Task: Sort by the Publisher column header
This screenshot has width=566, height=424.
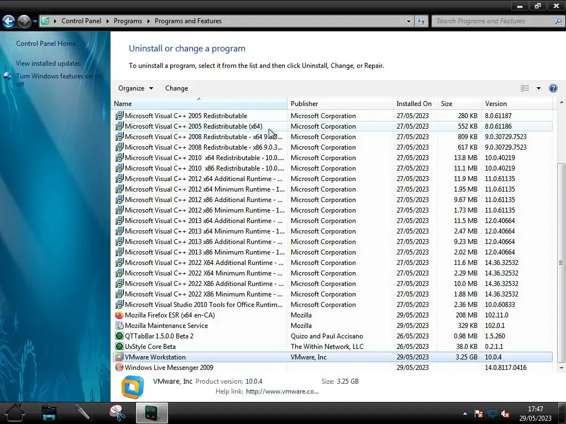Action: point(340,103)
